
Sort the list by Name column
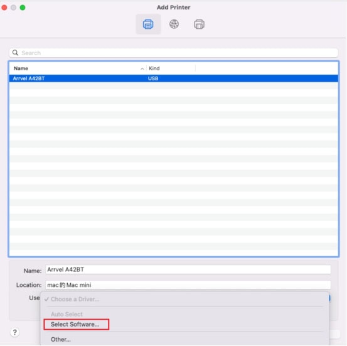tap(21, 68)
